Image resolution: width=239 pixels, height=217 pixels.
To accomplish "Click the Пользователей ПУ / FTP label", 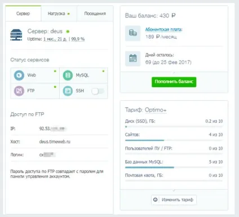I will pos(149,148).
